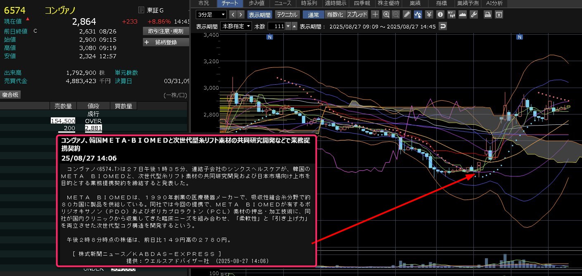
Task: Zoom in on the chart
Action: pos(386,14)
